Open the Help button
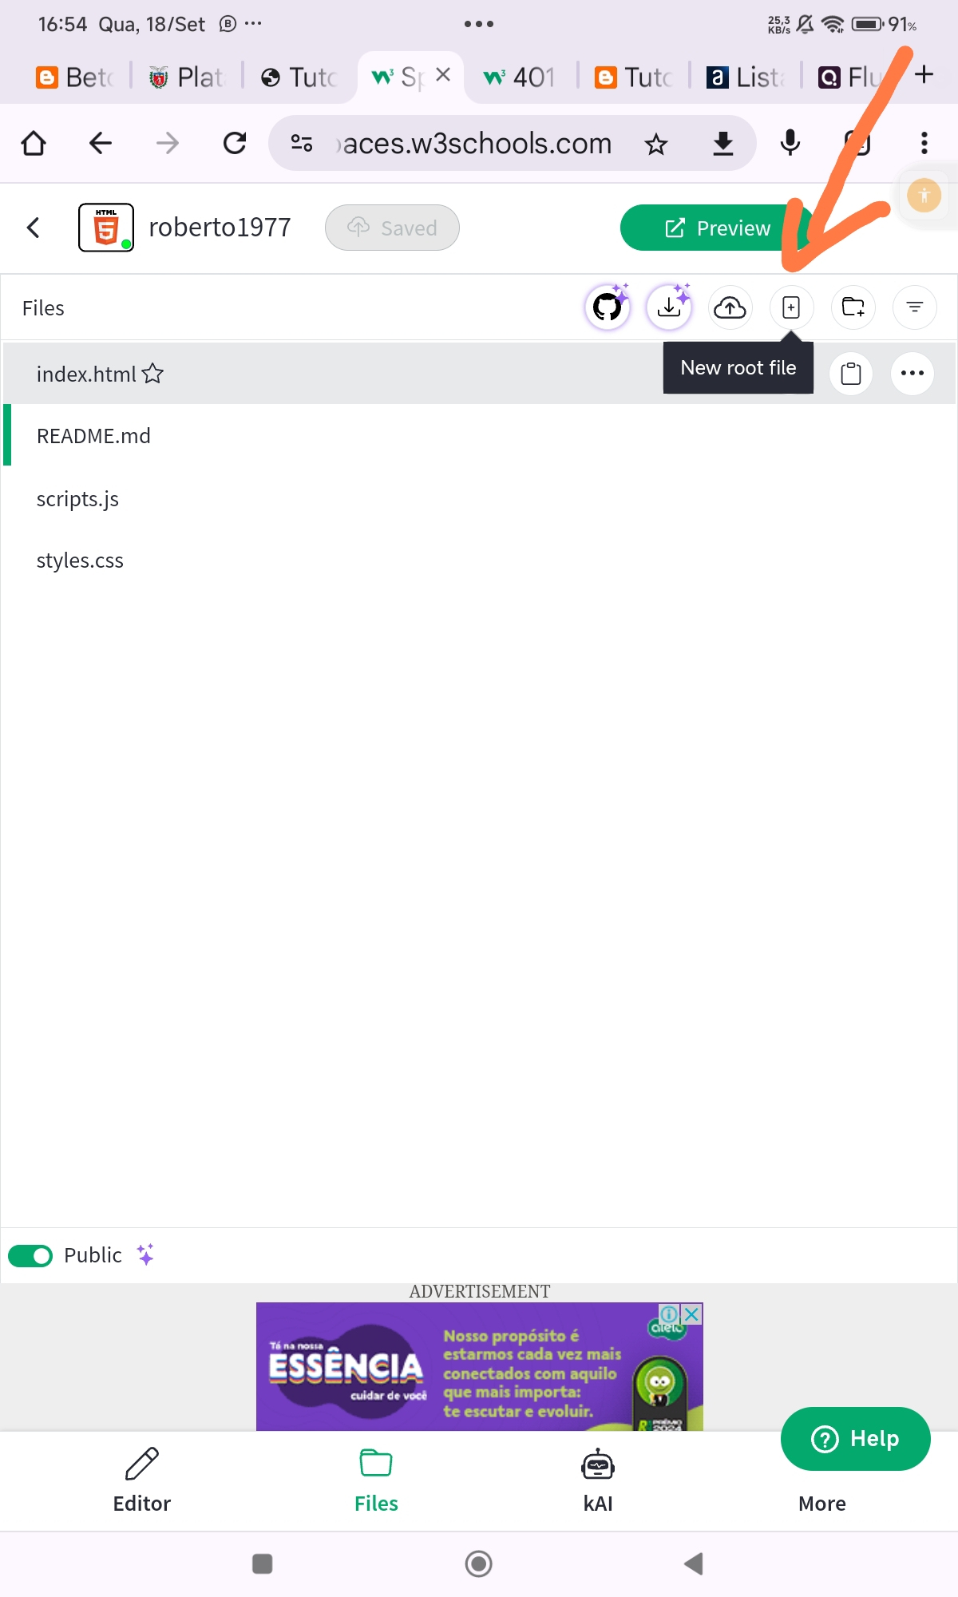 [856, 1439]
